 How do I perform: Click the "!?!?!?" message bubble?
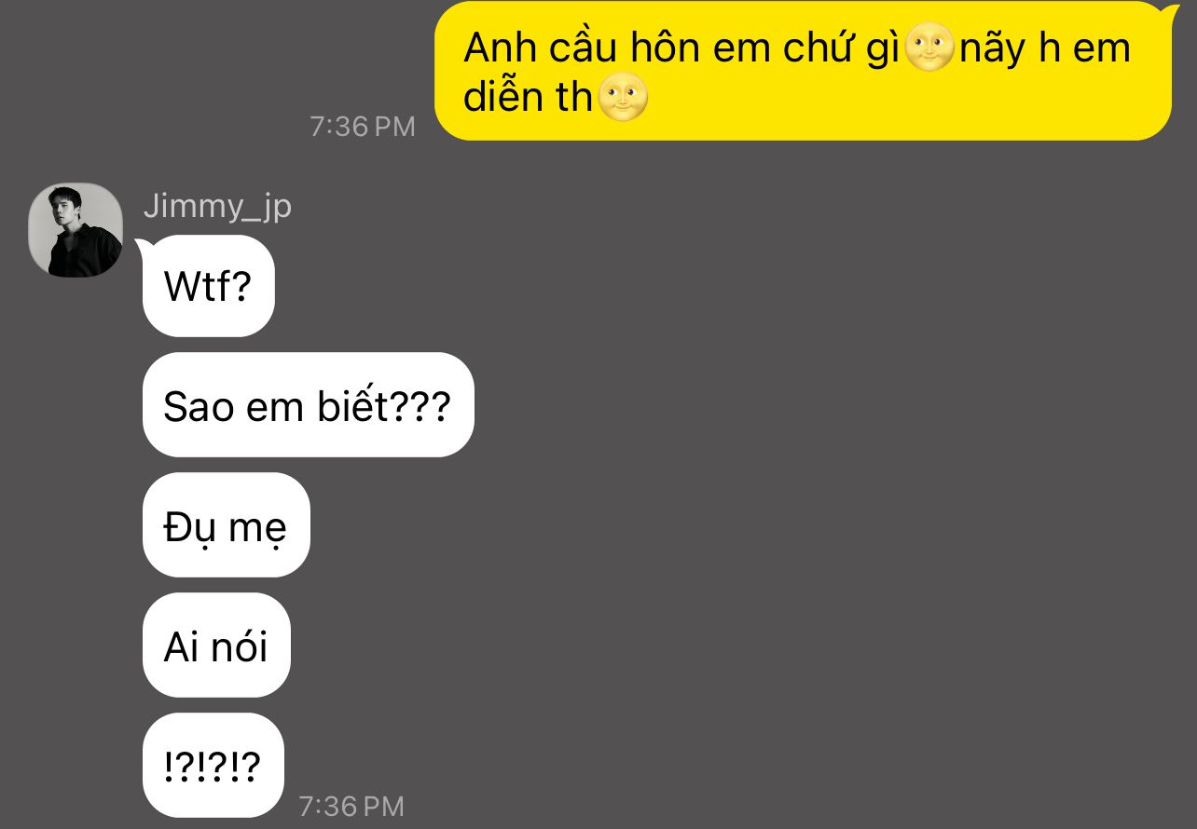coord(213,766)
